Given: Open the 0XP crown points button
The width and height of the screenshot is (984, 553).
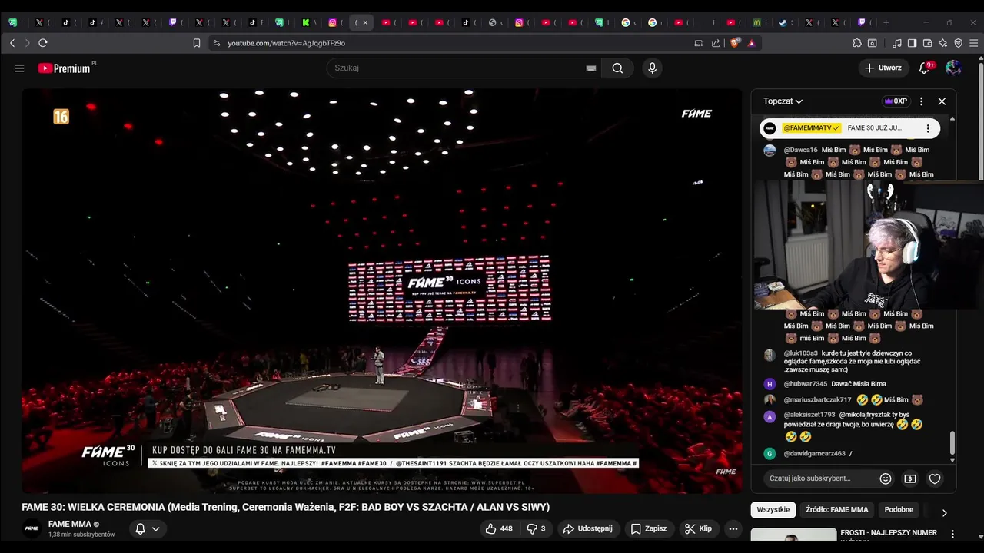Looking at the screenshot, I should click(896, 101).
